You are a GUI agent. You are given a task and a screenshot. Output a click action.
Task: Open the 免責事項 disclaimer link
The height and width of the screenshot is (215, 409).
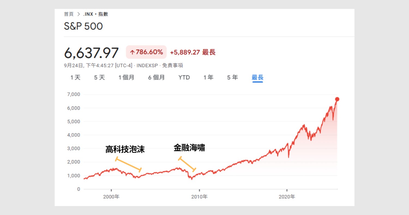click(173, 65)
